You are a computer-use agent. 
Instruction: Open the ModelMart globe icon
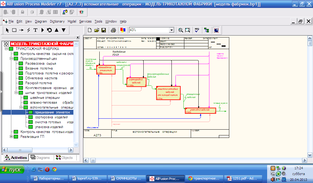[216, 30]
